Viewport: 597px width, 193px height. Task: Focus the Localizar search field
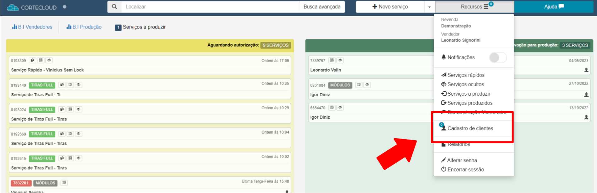coord(210,7)
